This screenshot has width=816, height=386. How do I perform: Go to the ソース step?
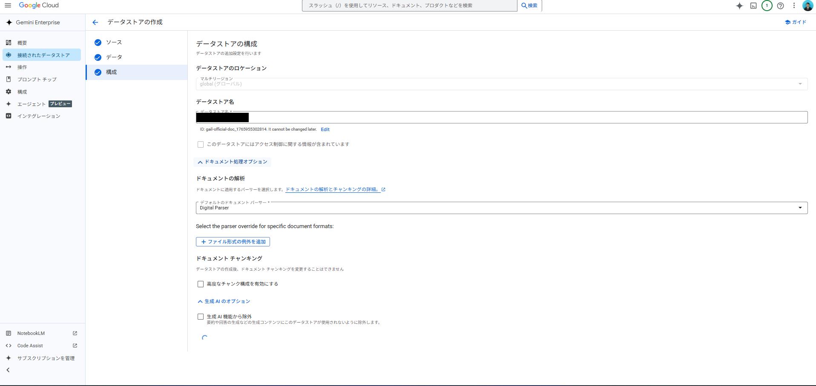(x=114, y=43)
